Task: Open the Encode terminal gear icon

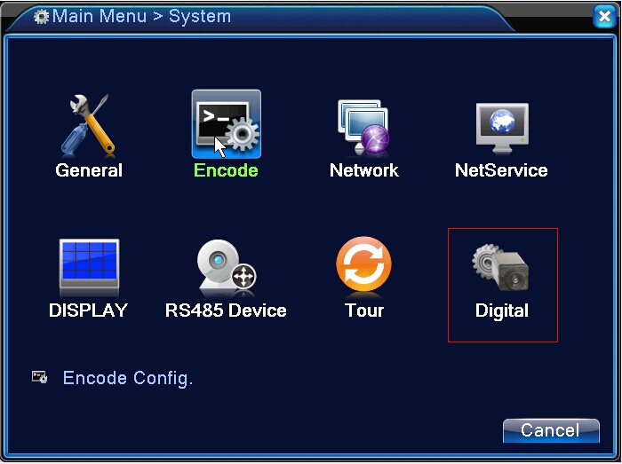Action: click(226, 124)
